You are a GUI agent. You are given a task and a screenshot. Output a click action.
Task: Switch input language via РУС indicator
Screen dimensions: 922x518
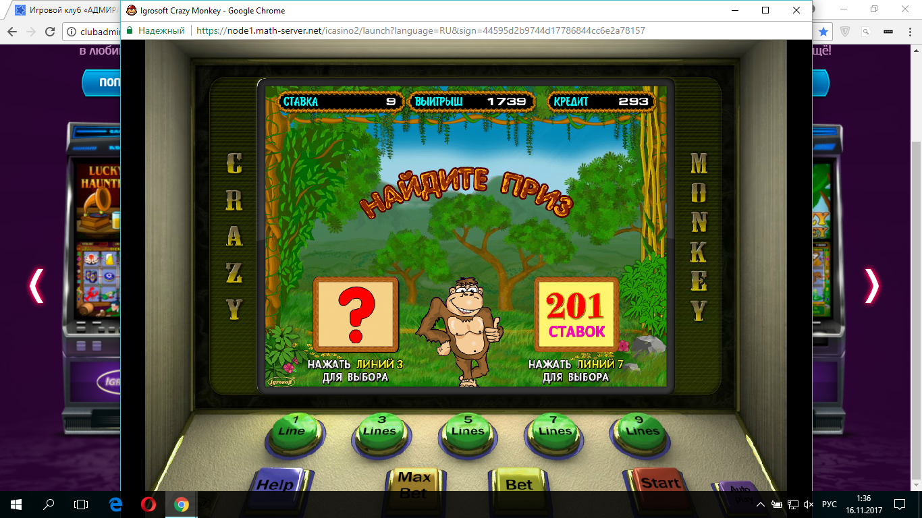tap(830, 505)
